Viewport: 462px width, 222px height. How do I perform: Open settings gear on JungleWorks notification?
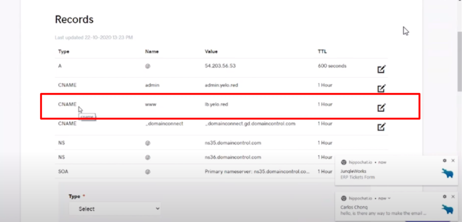point(444,161)
